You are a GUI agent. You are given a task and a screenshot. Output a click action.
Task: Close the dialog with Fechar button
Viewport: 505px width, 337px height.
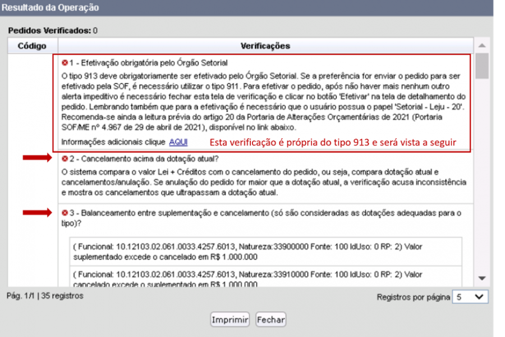(x=271, y=320)
